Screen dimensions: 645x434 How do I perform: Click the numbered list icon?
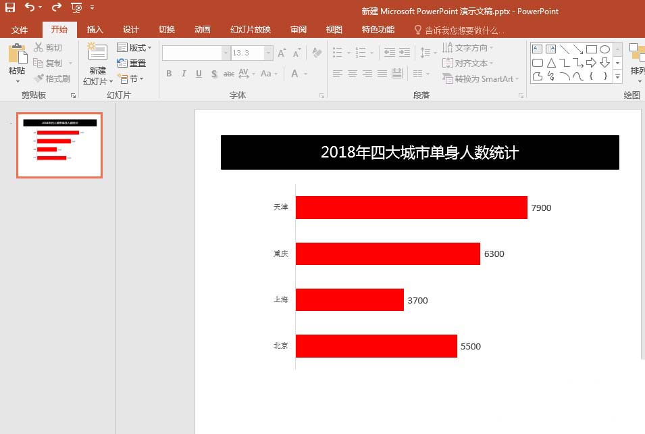click(x=361, y=52)
